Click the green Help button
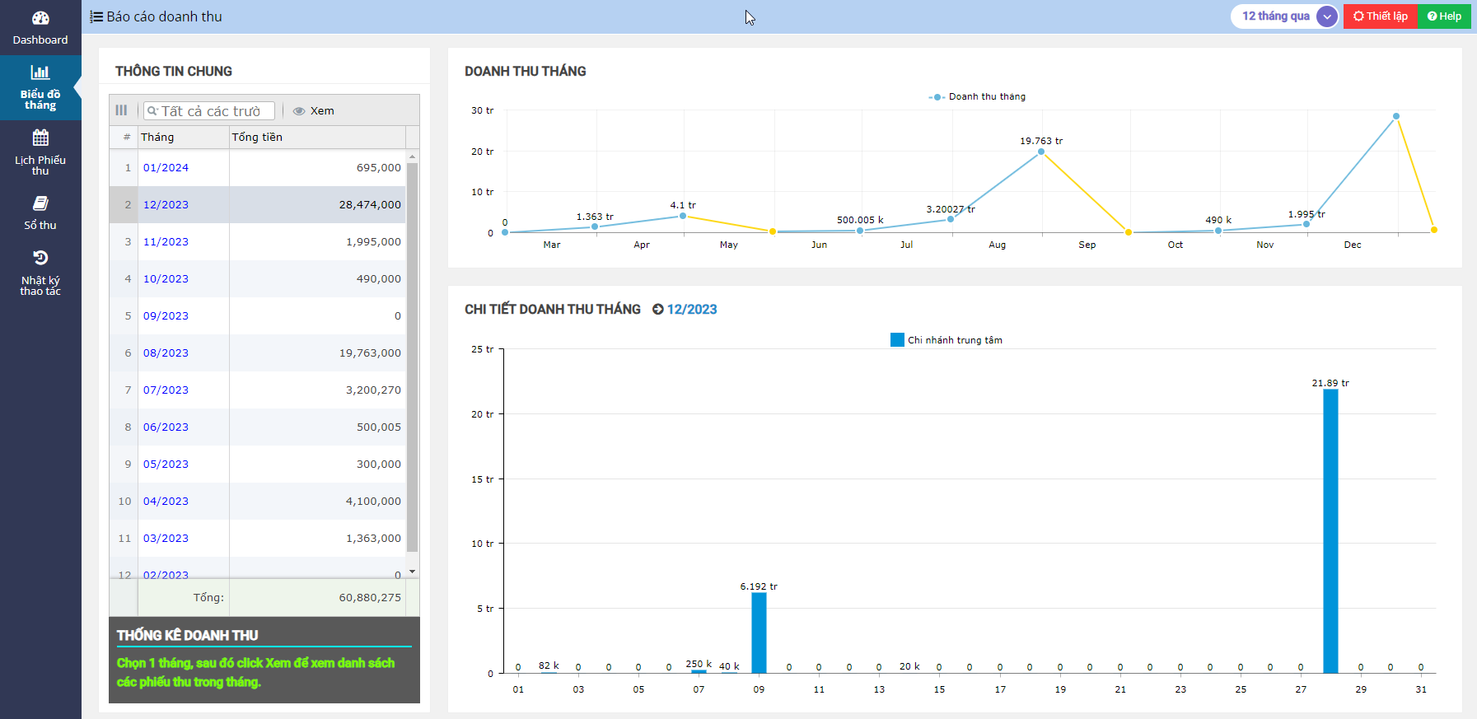The height and width of the screenshot is (719, 1477). (x=1444, y=16)
